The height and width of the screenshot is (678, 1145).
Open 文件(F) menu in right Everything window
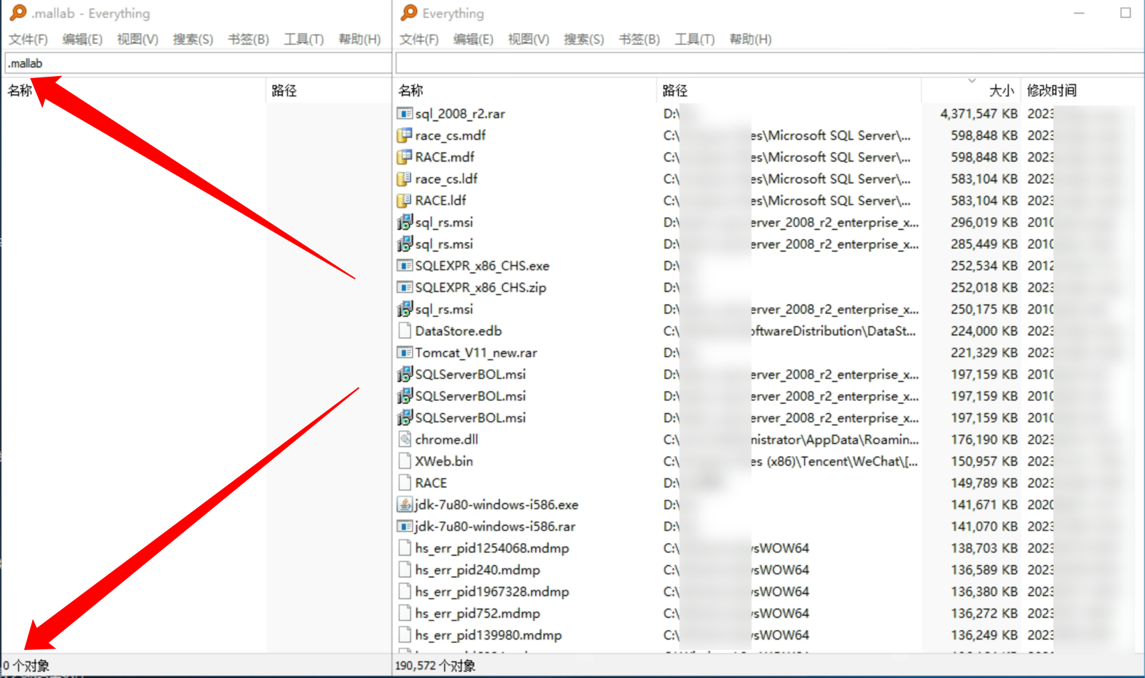(418, 39)
